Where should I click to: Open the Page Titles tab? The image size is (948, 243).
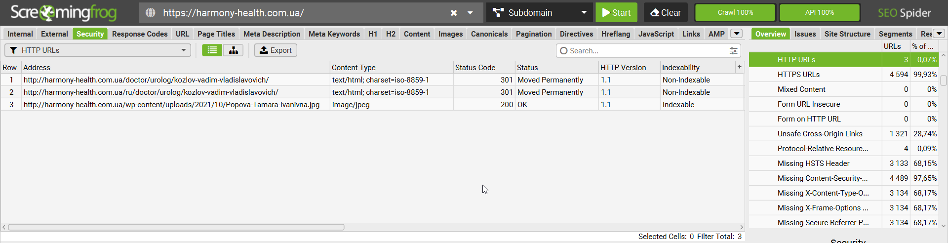[216, 34]
